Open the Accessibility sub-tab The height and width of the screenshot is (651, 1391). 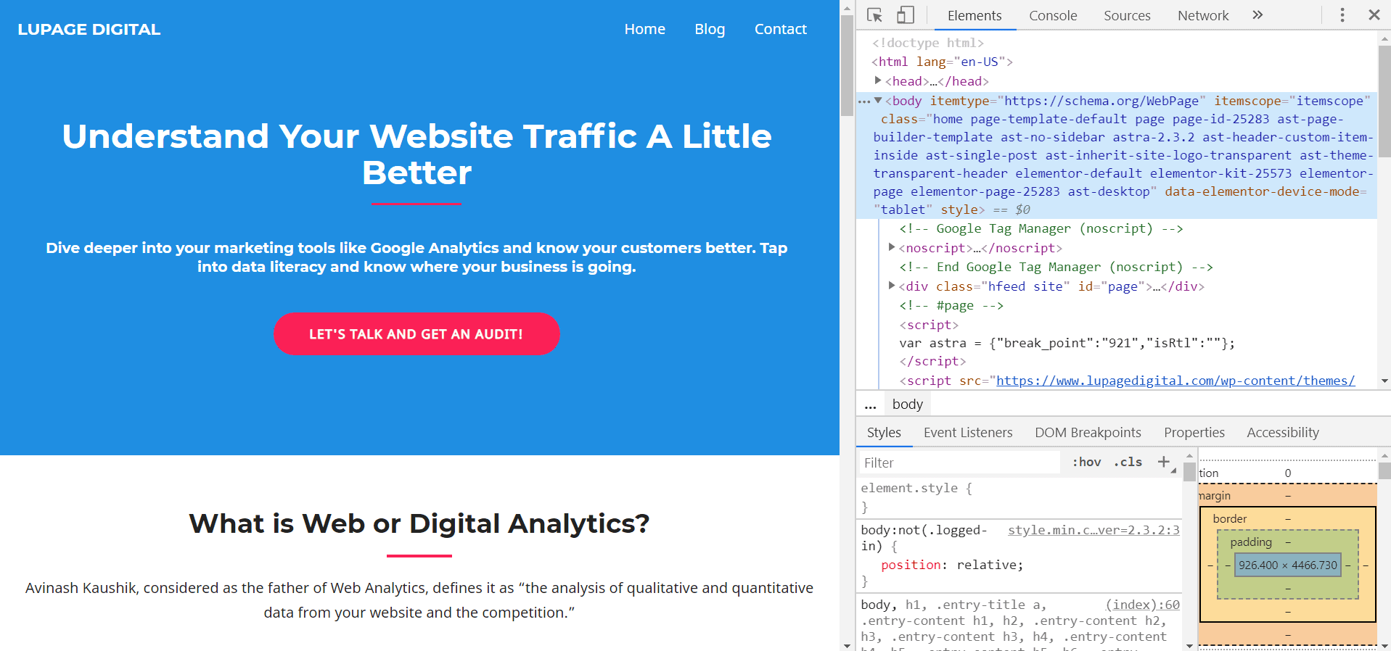tap(1283, 432)
